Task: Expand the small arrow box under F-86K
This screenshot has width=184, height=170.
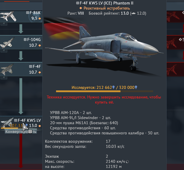Action: click(4, 24)
